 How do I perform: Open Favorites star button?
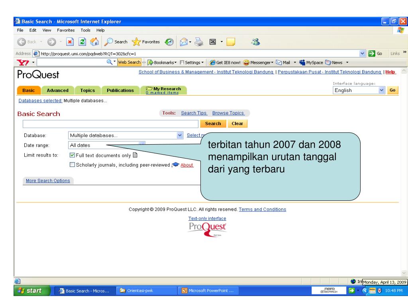point(146,41)
